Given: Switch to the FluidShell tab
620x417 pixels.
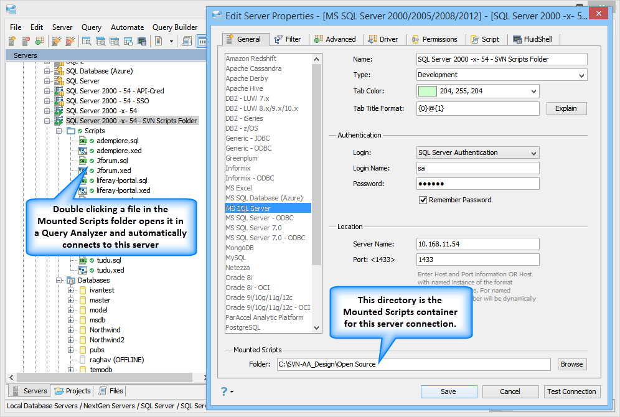Looking at the screenshot, I should 533,39.
